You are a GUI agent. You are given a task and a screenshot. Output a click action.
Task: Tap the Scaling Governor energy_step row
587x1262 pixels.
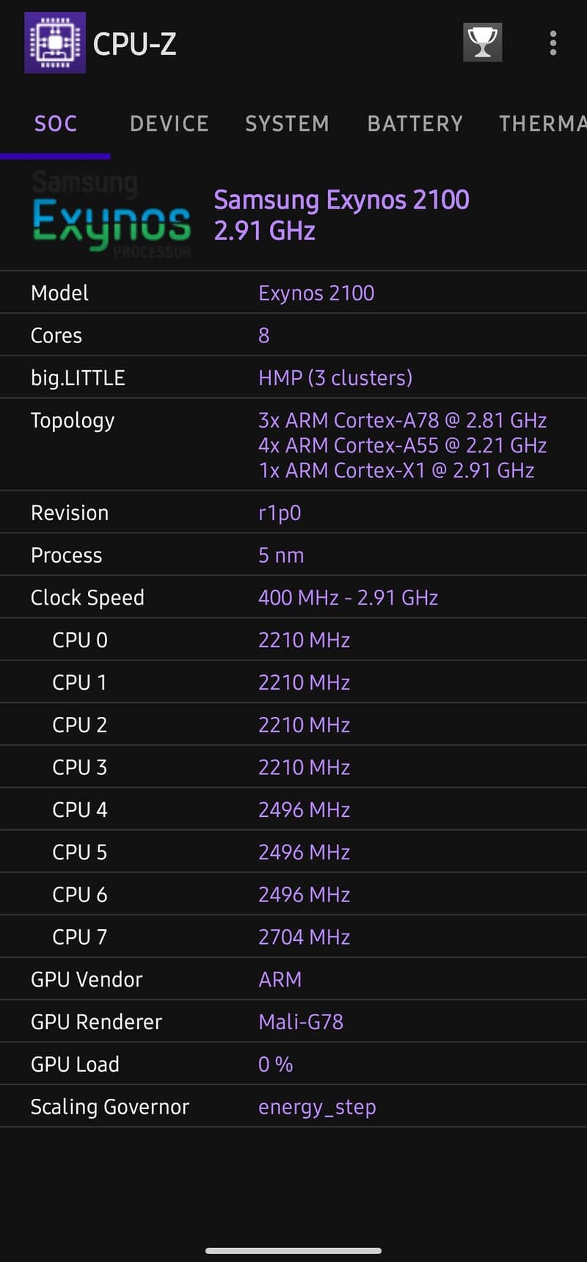click(293, 1107)
